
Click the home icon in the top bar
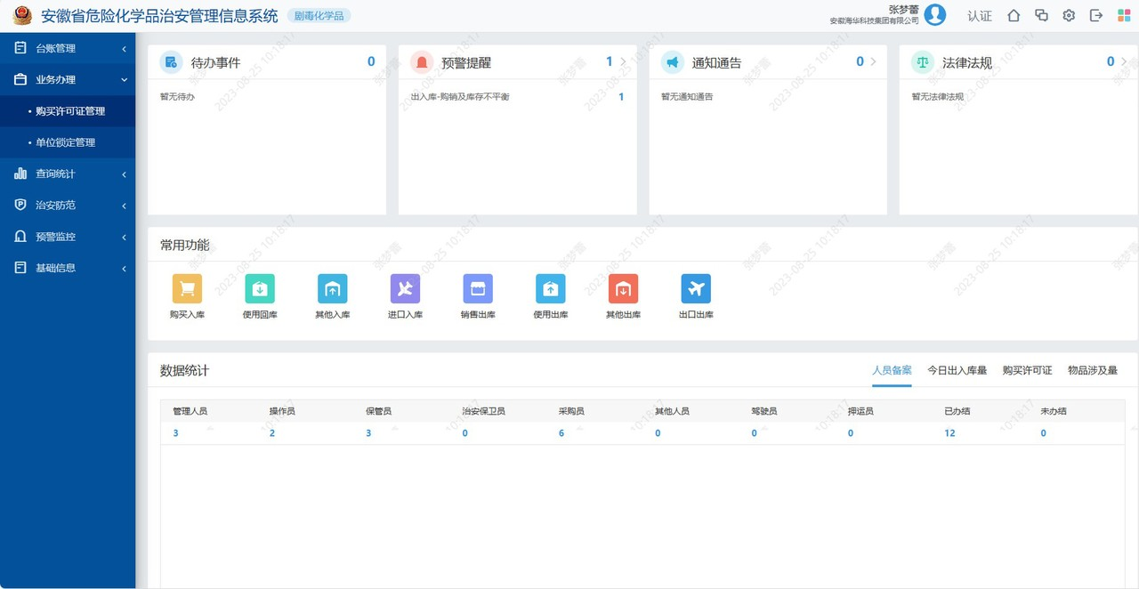[x=1014, y=15]
